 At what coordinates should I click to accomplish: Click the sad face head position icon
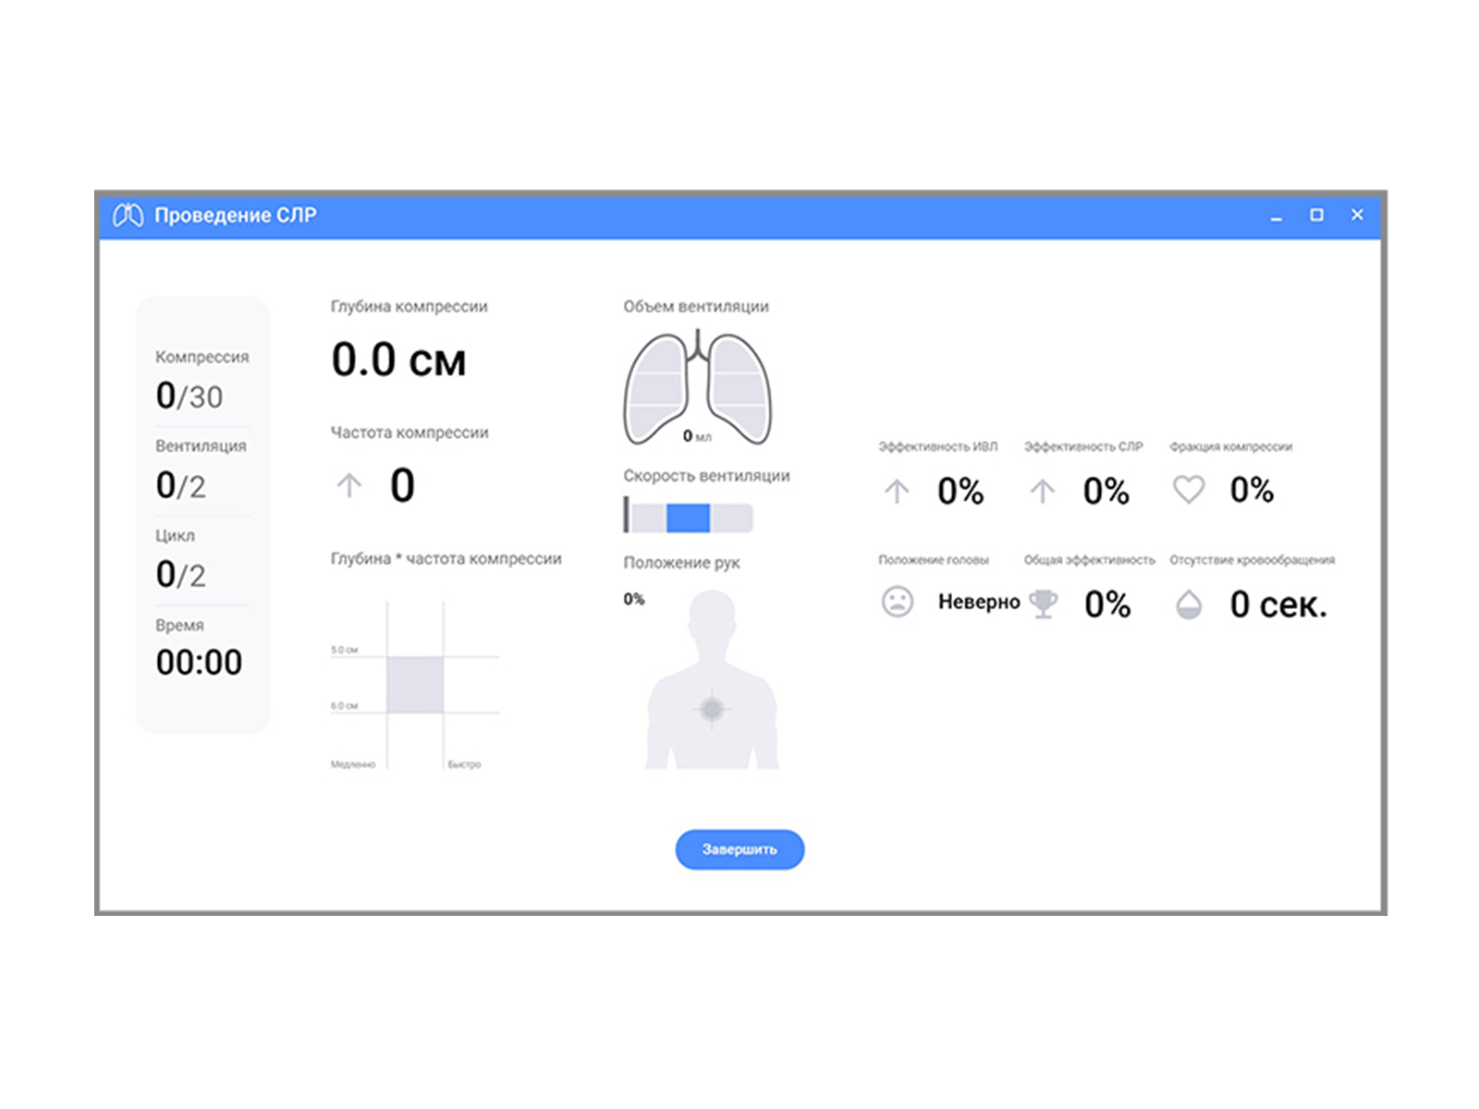coord(897,602)
